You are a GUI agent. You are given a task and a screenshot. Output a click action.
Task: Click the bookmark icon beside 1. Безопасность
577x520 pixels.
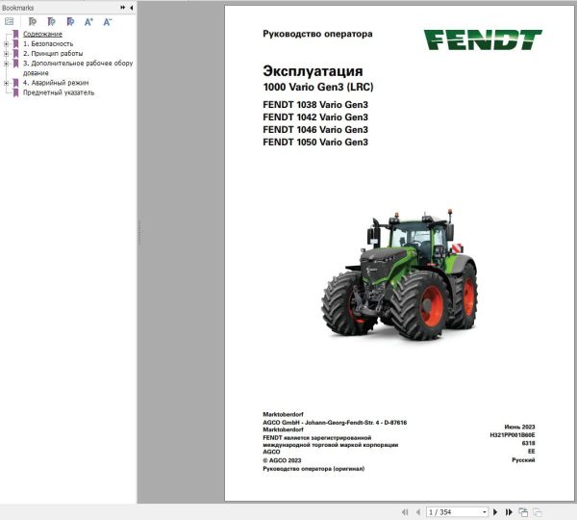(x=15, y=44)
